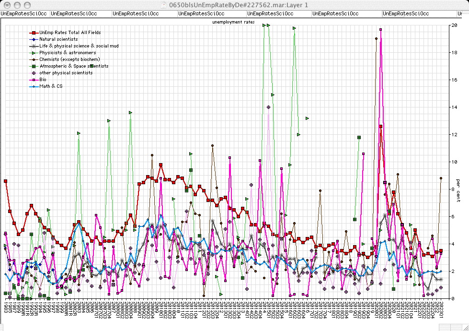Click gray asterisk marker for Life & physical science
Viewport: 469px width, 331px height.
[34, 46]
